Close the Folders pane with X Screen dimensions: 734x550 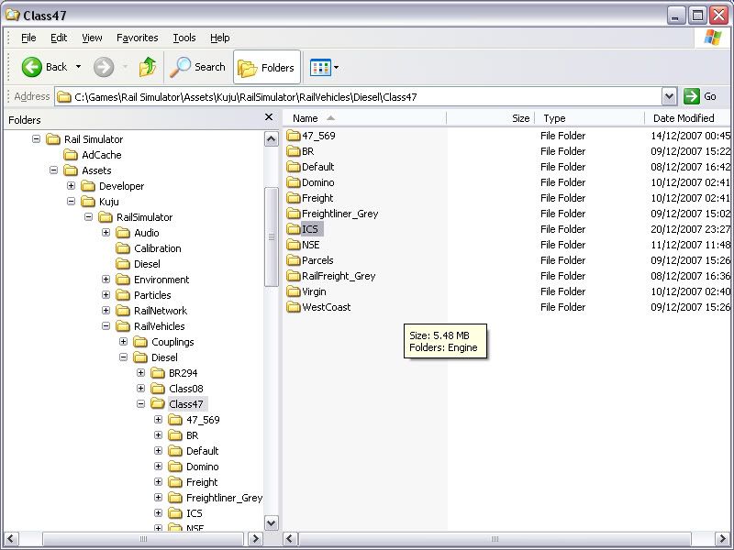click(269, 117)
